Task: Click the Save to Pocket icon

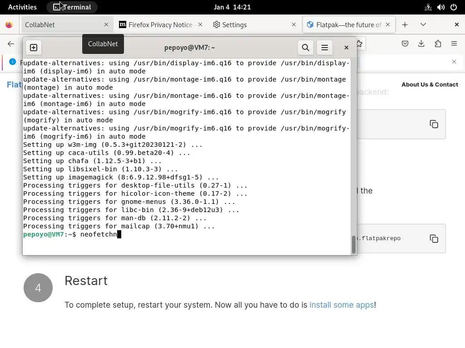Action: tap(405, 44)
